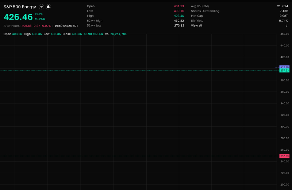Click the 21.73M average volume value
Viewport: 292px width, 190px height.
[282, 6]
